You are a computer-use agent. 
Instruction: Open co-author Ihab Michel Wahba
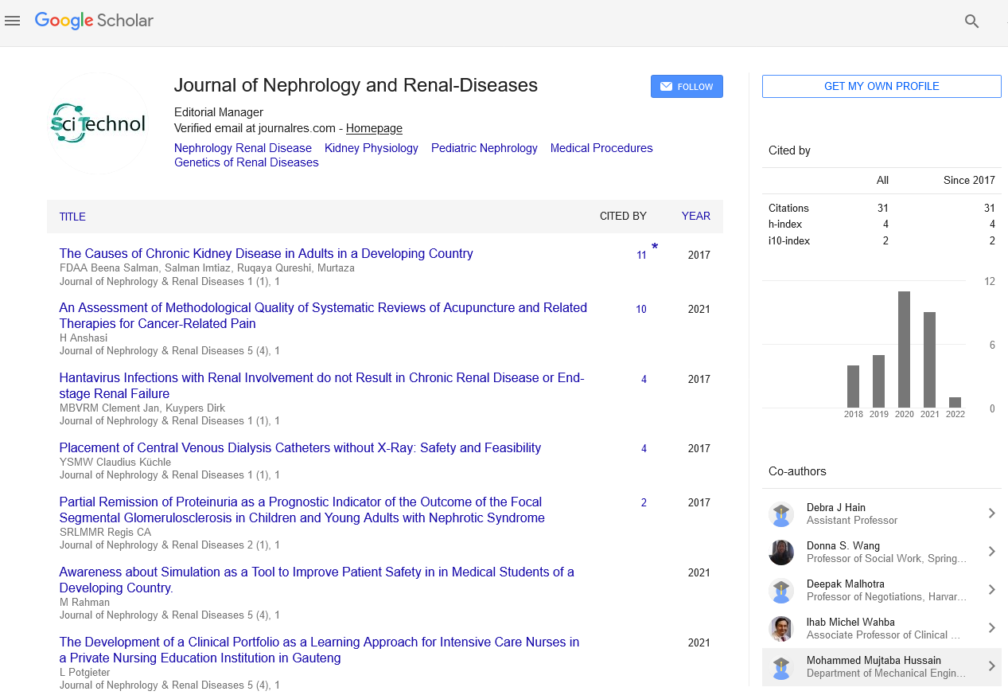pyautogui.click(x=850, y=622)
